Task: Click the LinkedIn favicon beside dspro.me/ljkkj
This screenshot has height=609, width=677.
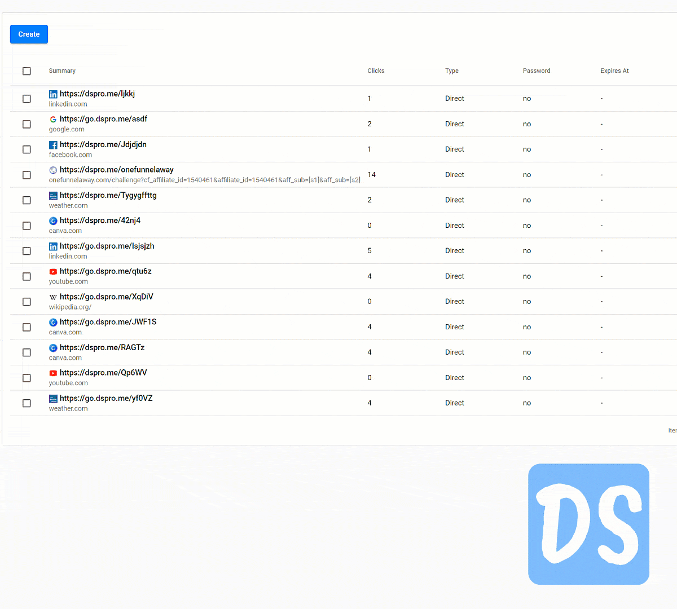Action: (x=53, y=94)
